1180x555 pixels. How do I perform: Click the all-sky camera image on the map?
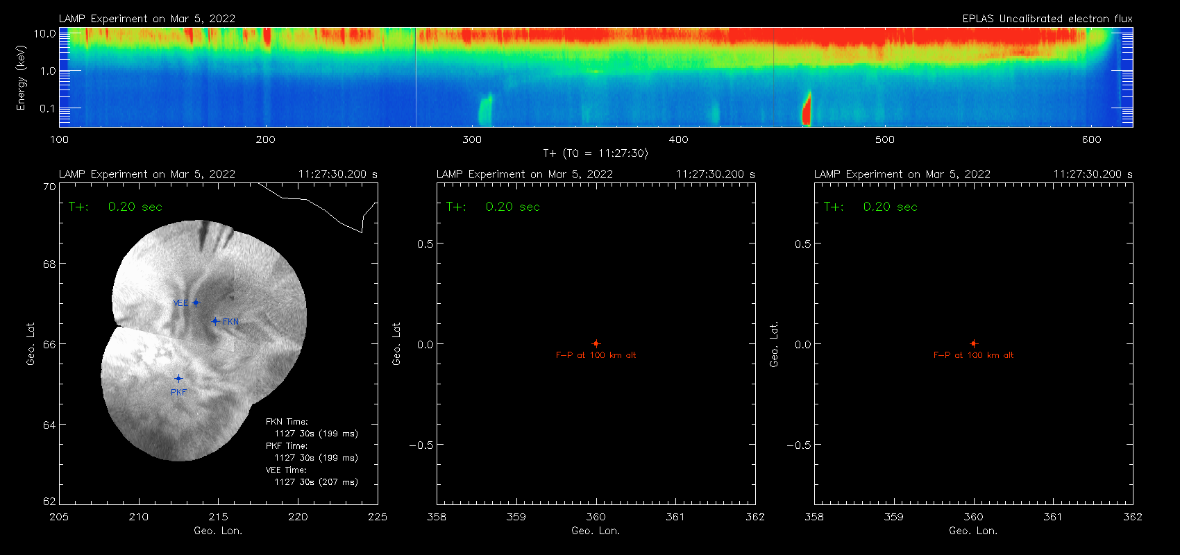[203, 341]
